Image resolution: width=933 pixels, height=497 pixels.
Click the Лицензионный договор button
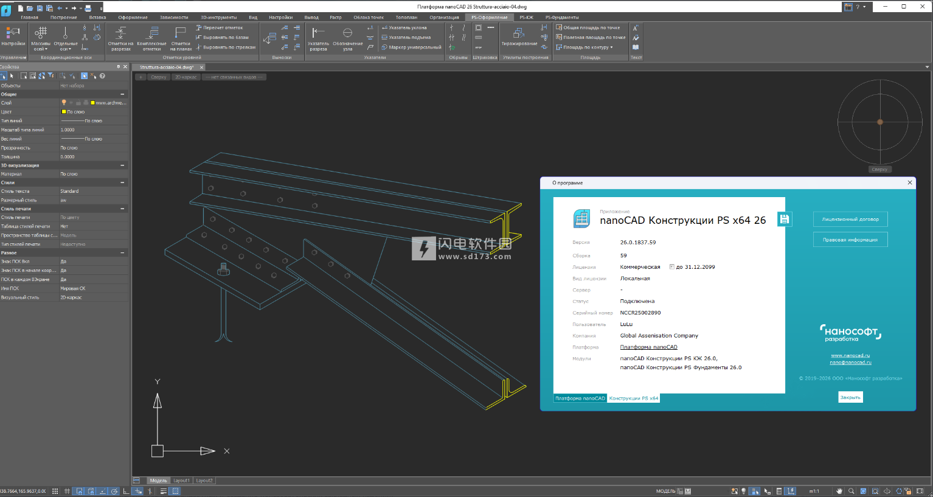[850, 219]
